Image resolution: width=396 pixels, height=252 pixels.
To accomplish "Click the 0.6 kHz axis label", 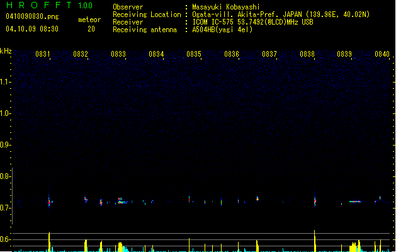I will tap(5, 239).
